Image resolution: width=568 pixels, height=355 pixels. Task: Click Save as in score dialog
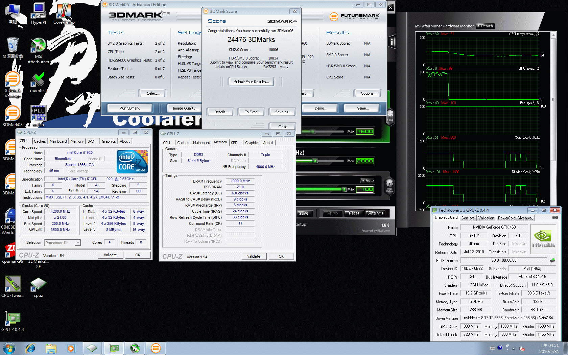pyautogui.click(x=283, y=112)
